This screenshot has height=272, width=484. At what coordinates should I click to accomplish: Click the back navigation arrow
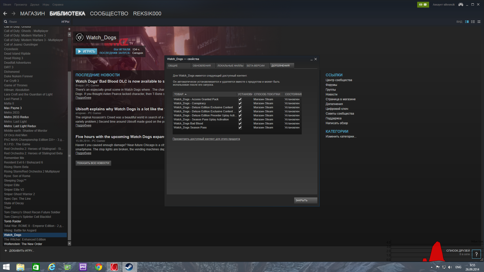[x=5, y=14]
